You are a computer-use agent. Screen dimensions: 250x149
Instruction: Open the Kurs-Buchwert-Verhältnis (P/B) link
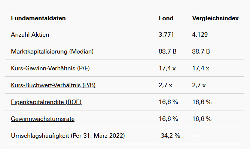[53, 85]
